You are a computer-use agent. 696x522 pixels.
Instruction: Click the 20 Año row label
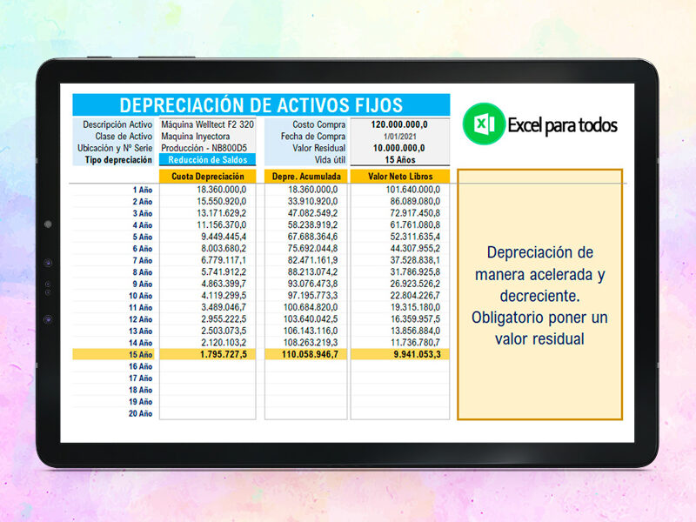pos(140,414)
